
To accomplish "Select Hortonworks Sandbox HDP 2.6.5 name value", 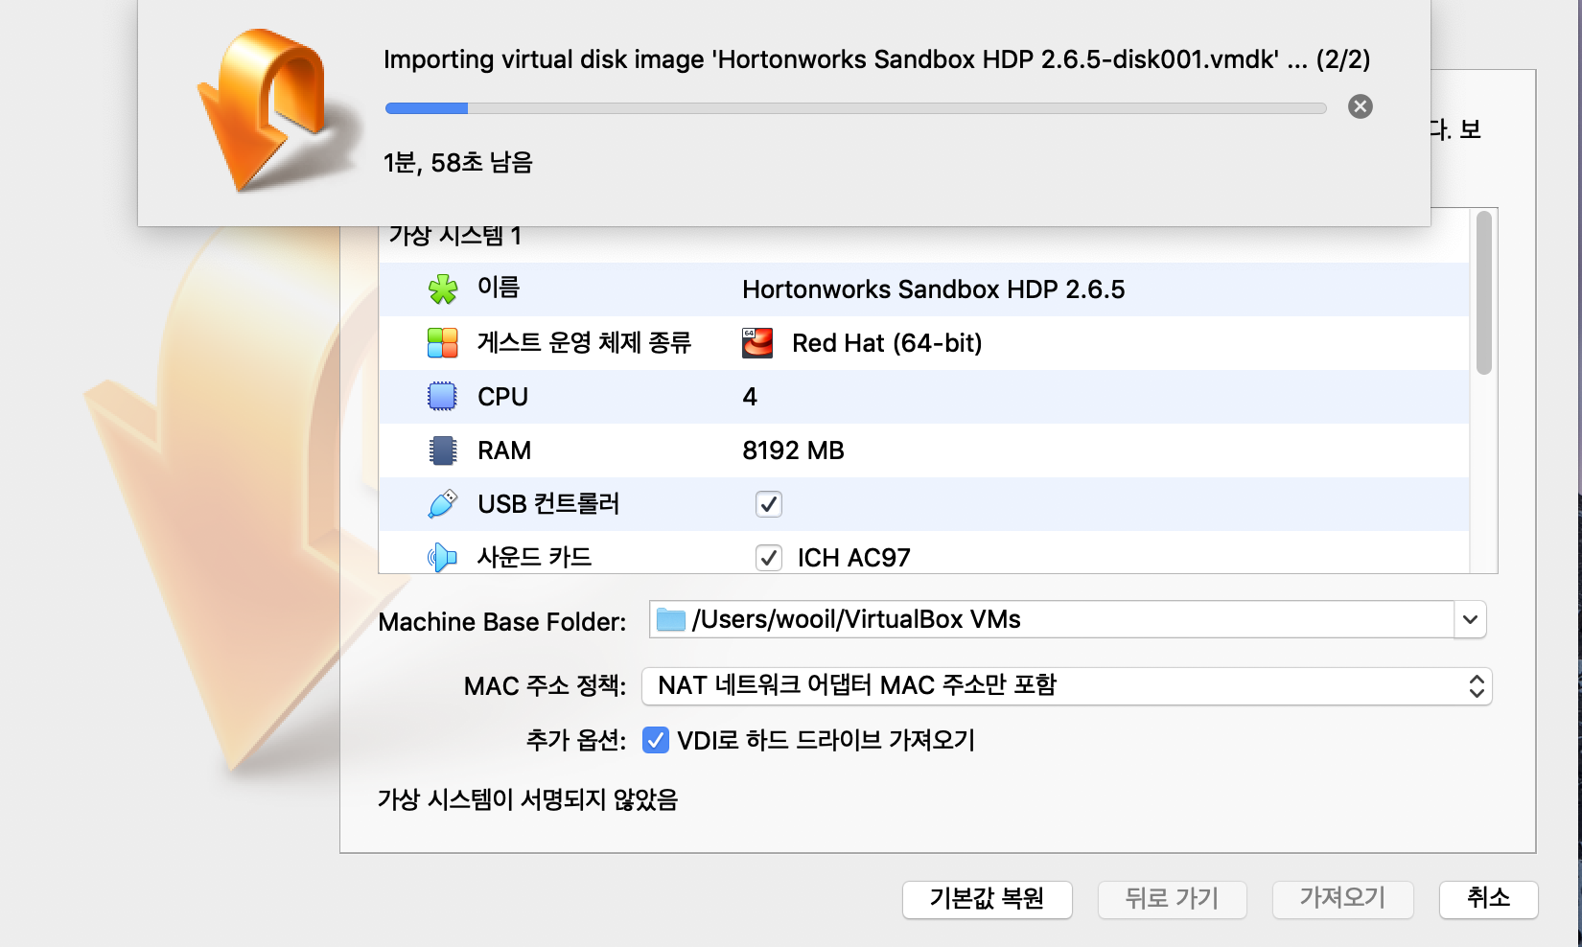I will [x=933, y=289].
